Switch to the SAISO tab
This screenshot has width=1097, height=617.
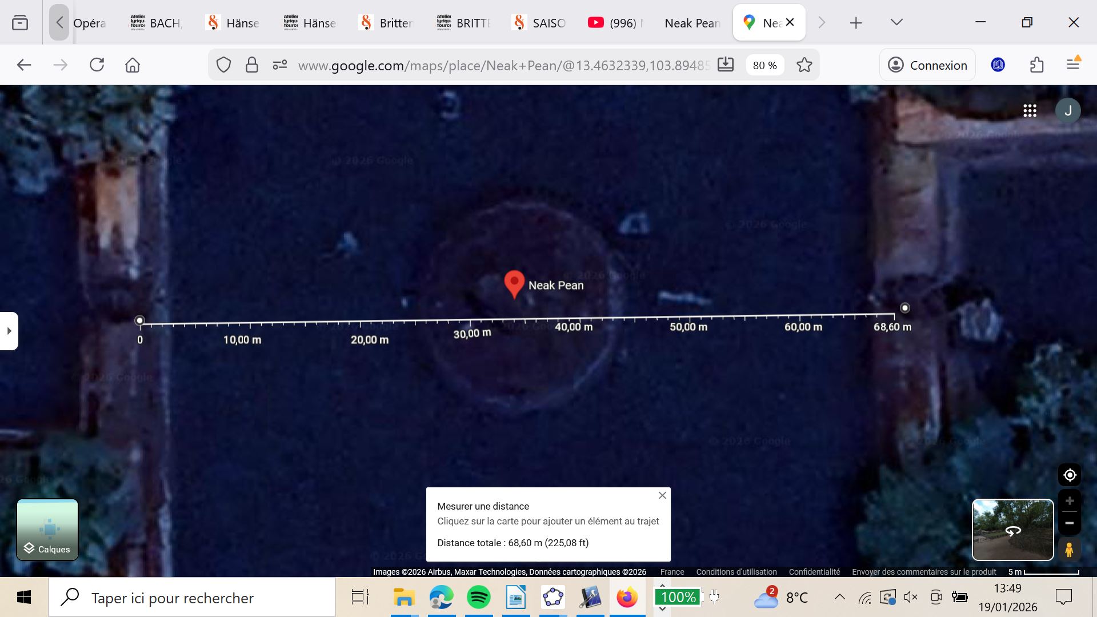539,23
